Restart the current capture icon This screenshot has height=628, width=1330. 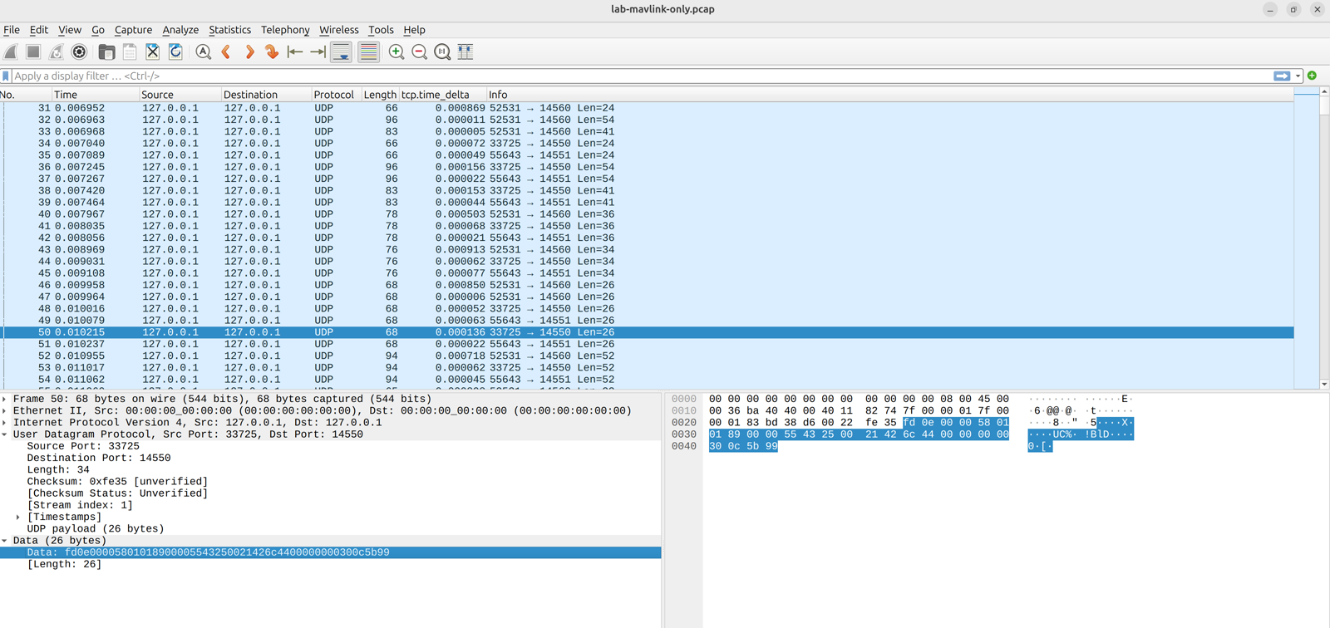57,52
